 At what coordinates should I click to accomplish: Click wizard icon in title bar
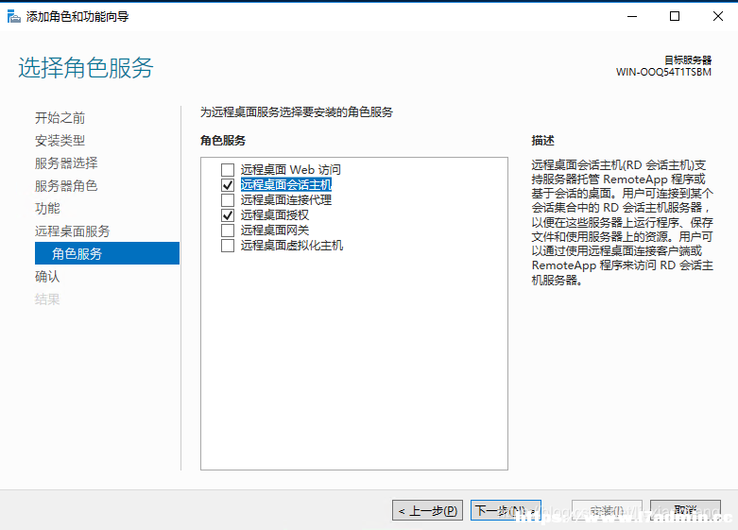coord(13,16)
